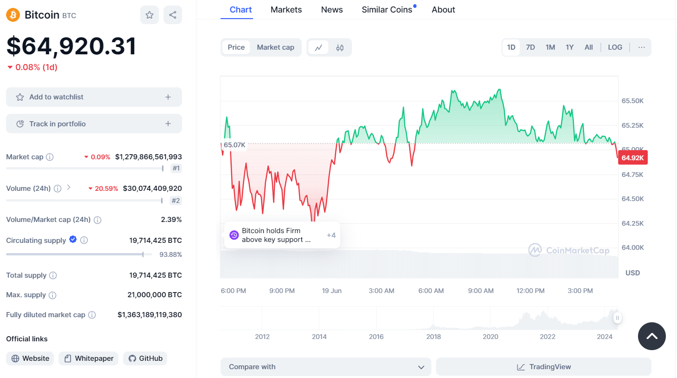Select Price chart mode
The height and width of the screenshot is (378, 677).
point(236,47)
